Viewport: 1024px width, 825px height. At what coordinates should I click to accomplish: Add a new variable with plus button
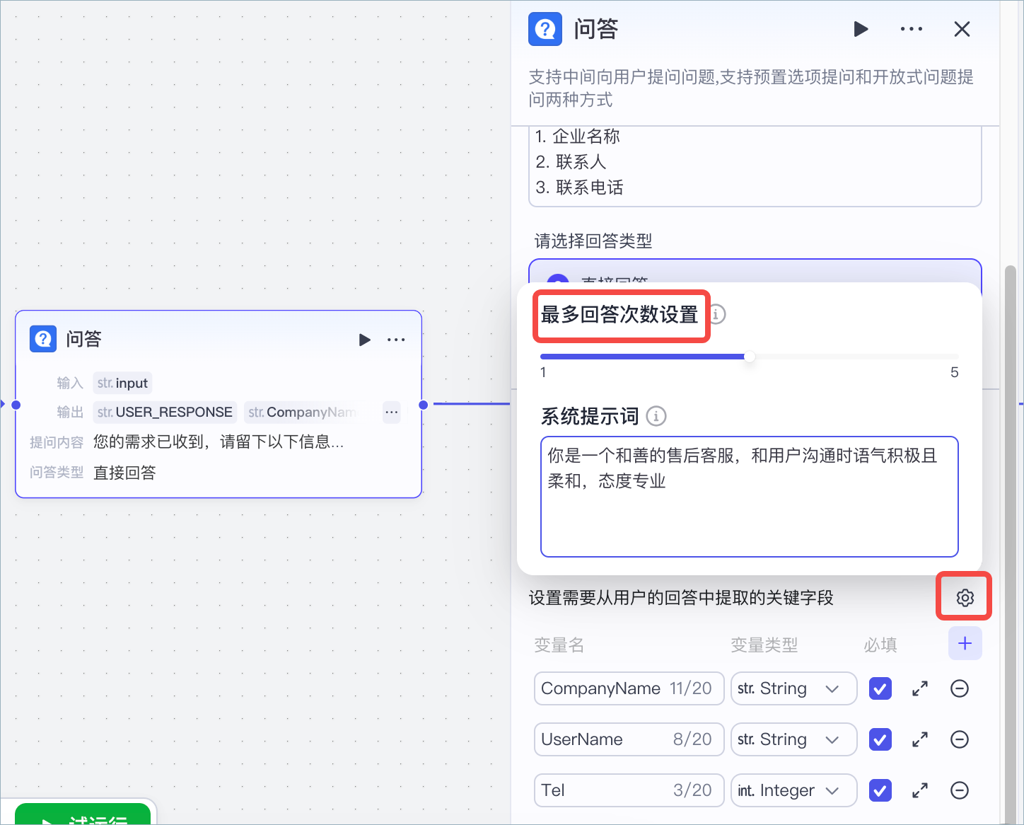coord(965,643)
